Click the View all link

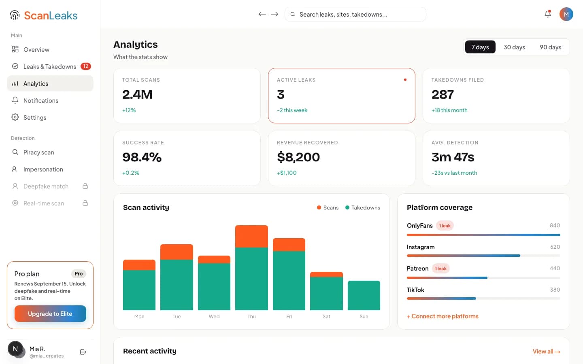pyautogui.click(x=546, y=351)
